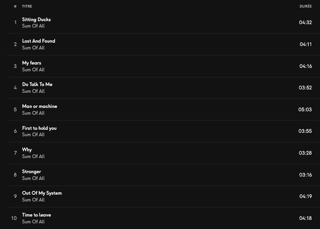Choose the track titled "Why"

click(27, 150)
